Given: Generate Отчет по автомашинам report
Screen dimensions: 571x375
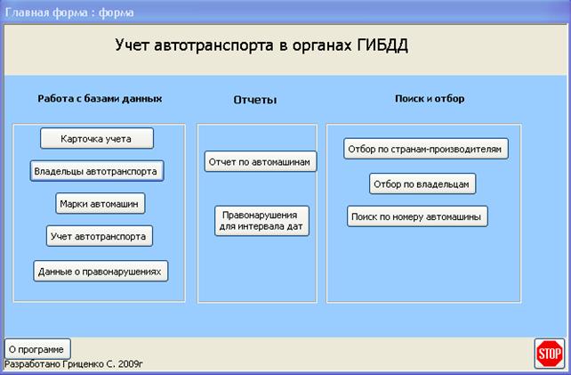Looking at the screenshot, I should point(261,161).
